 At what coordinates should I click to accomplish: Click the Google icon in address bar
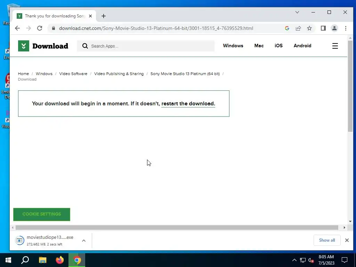click(287, 28)
